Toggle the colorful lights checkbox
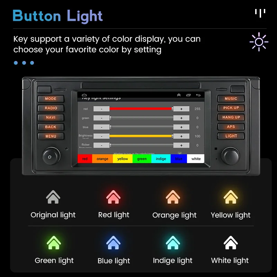The image size is (277, 277). pos(180,153)
